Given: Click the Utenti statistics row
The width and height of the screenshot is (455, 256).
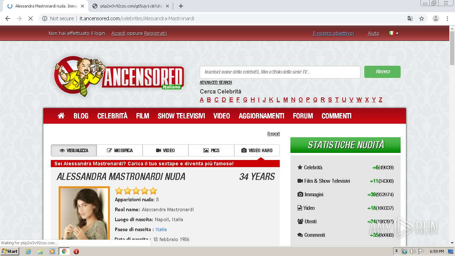Looking at the screenshot, I should (346, 222).
